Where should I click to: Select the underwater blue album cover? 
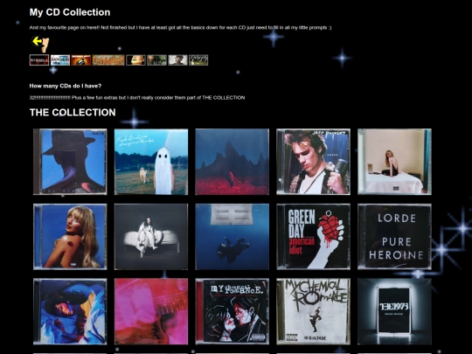(x=233, y=237)
